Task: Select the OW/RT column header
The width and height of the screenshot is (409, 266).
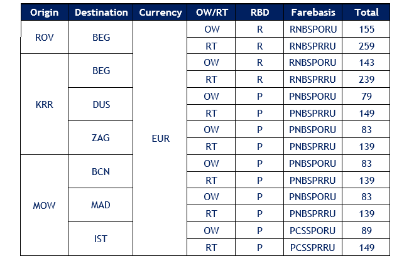Action: [x=211, y=13]
